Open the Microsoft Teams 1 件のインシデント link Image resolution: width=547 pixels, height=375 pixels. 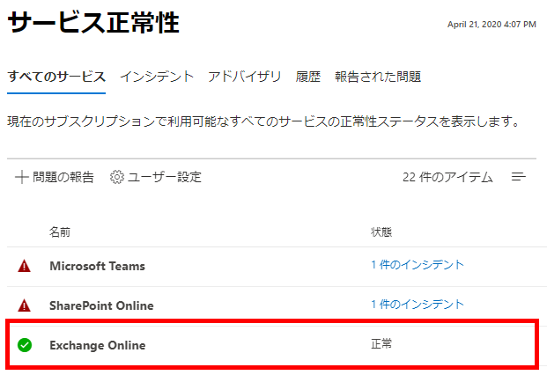coord(418,265)
